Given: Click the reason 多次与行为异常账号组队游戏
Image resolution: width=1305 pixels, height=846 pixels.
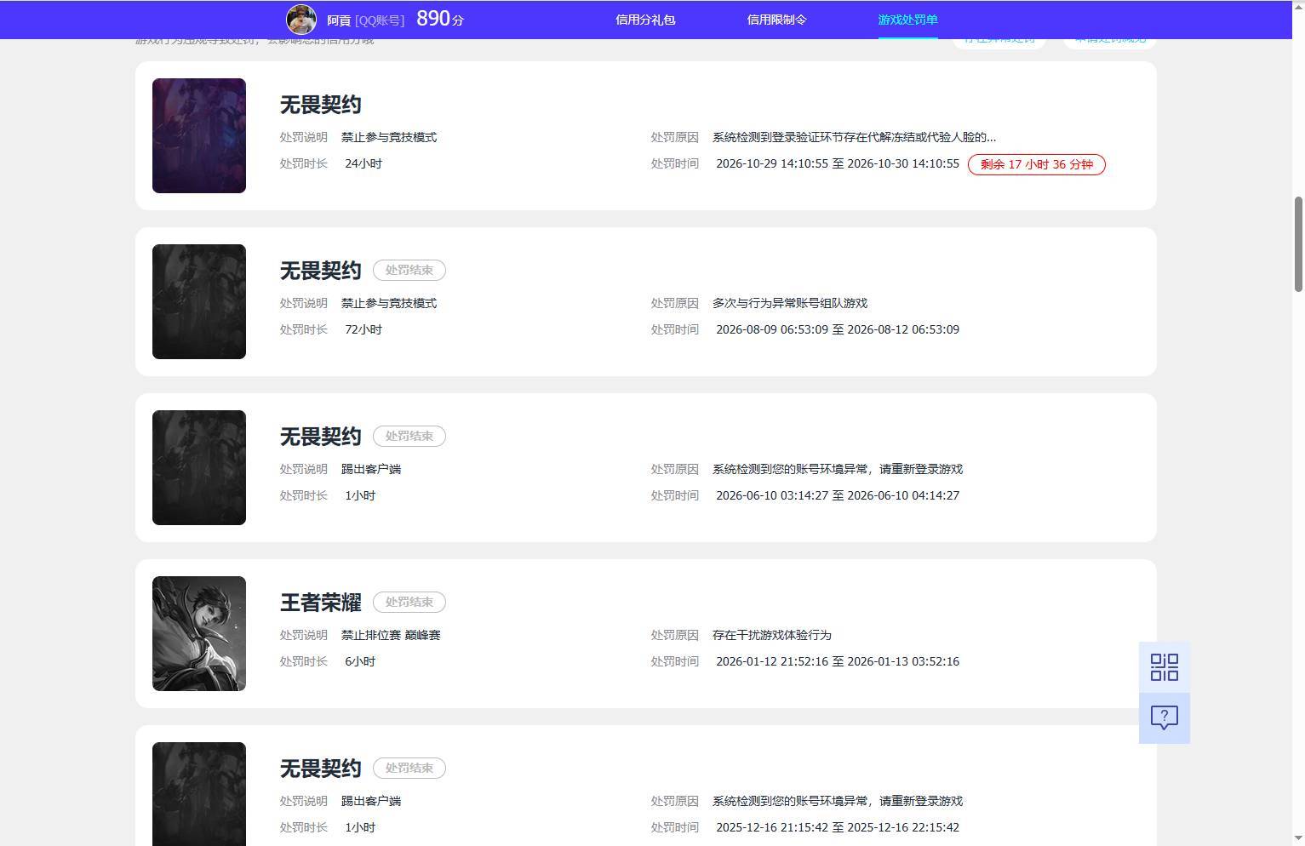Looking at the screenshot, I should [x=790, y=303].
